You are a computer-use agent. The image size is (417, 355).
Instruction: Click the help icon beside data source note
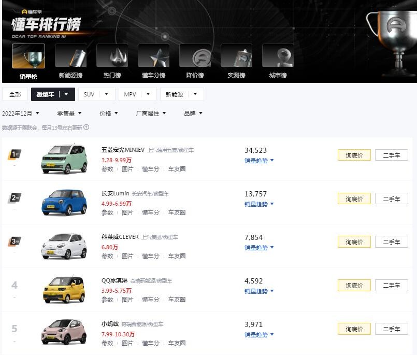[87, 127]
